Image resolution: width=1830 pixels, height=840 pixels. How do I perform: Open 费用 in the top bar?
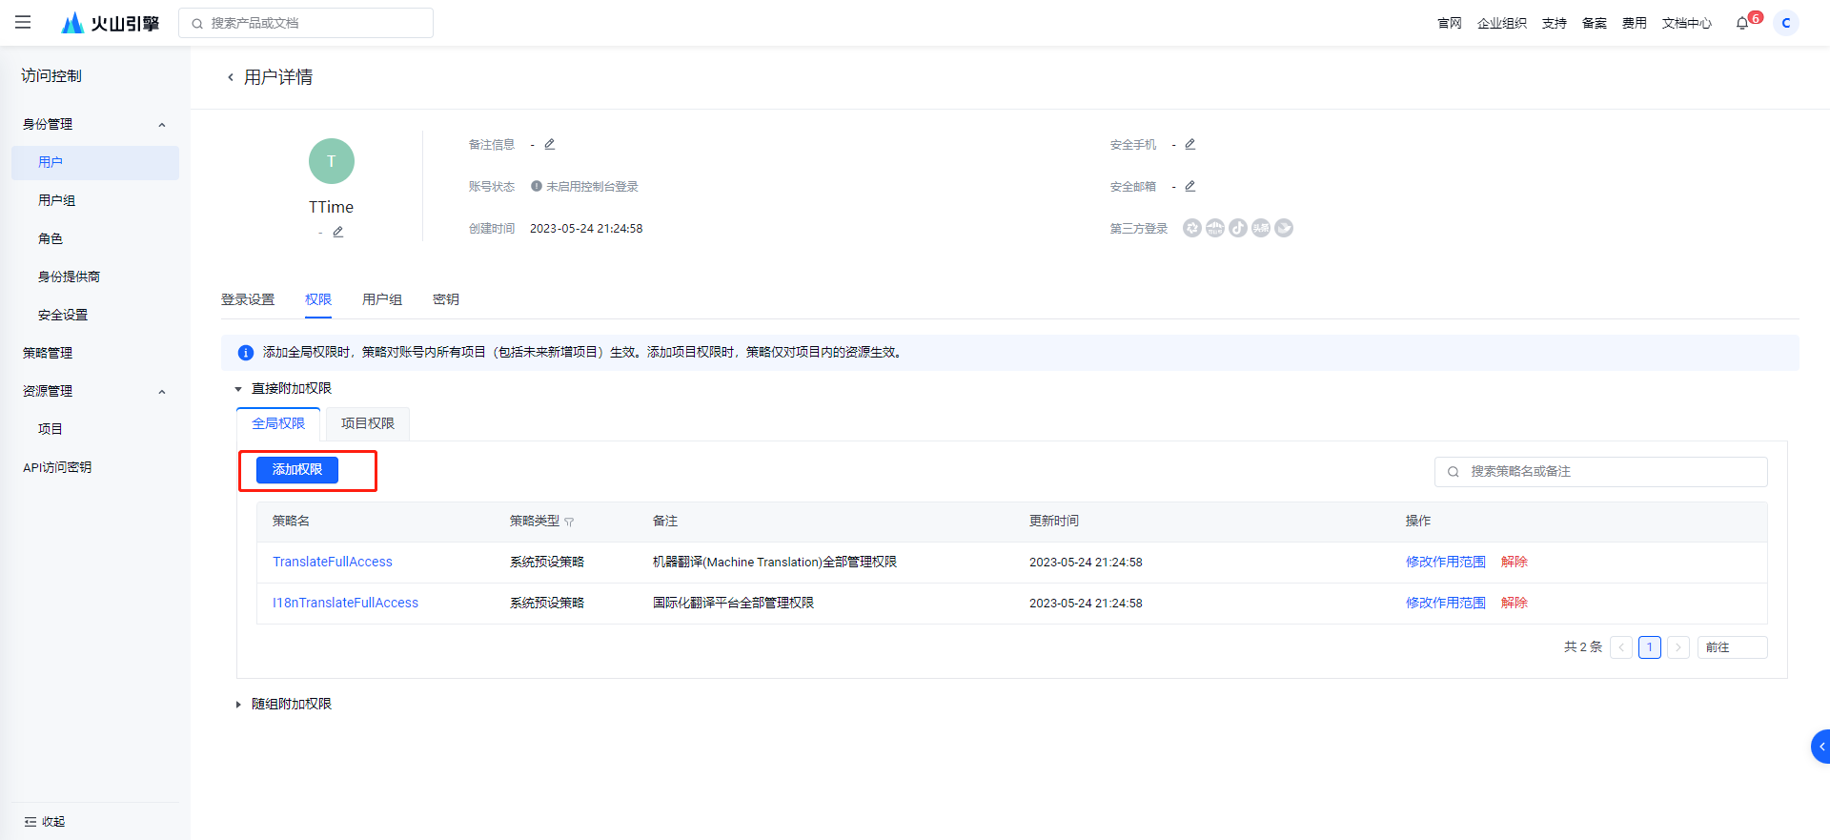pyautogui.click(x=1635, y=23)
